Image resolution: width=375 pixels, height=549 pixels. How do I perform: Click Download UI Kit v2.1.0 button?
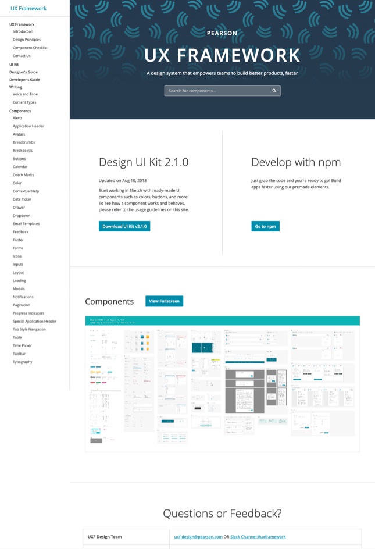pyautogui.click(x=124, y=226)
